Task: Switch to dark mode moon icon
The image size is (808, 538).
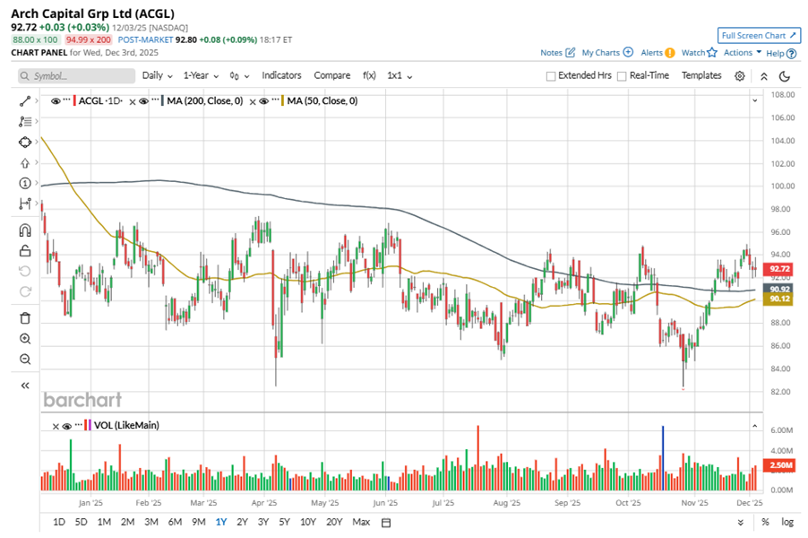Action: click(x=785, y=76)
